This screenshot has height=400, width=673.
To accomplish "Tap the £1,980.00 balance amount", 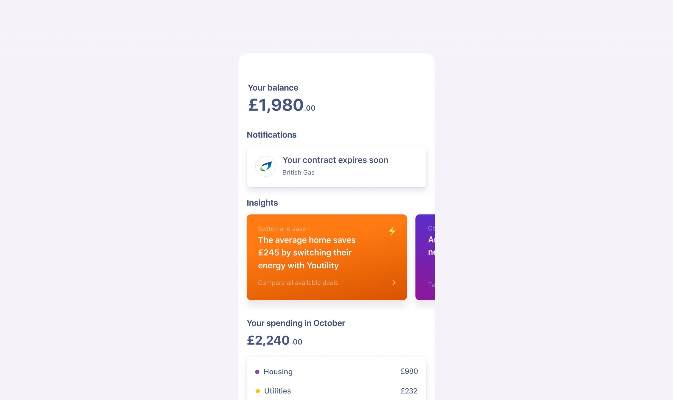I will click(x=281, y=105).
